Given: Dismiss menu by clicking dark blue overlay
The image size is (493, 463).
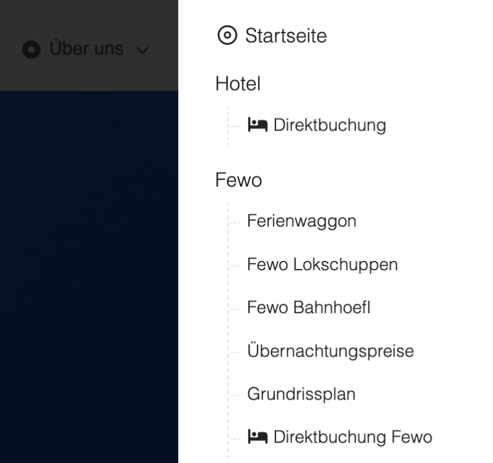Looking at the screenshot, I should point(89,277).
